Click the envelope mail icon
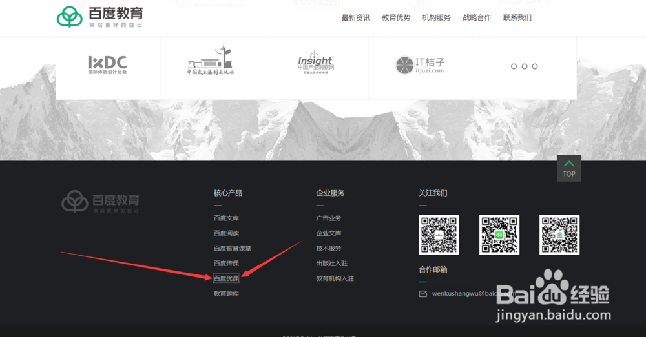 point(422,294)
